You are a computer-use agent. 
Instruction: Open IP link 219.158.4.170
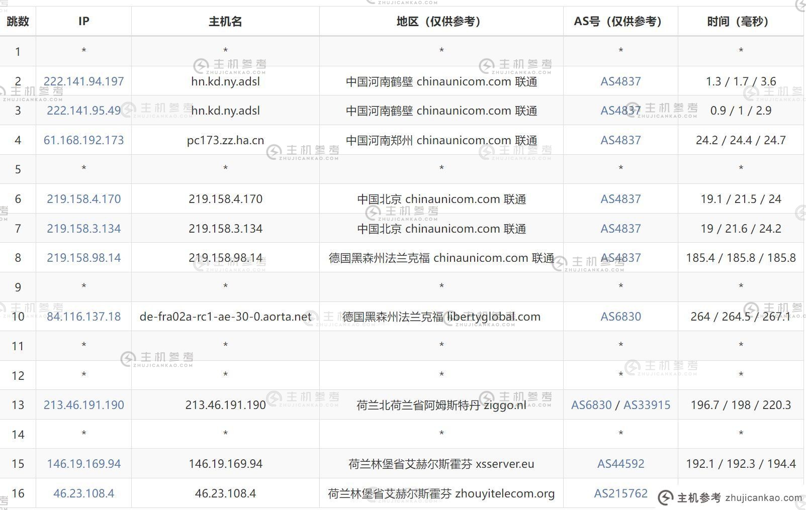pos(83,199)
